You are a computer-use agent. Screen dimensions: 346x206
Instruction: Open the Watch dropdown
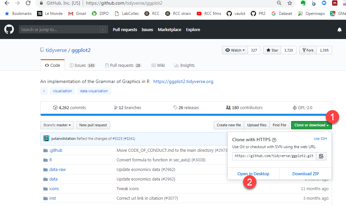tap(235, 50)
